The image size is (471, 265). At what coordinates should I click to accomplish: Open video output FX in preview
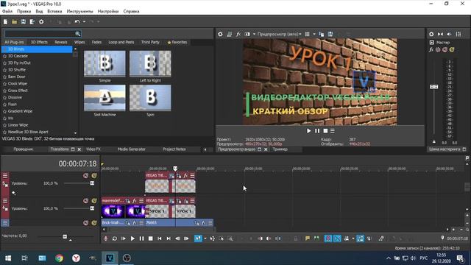point(238,35)
